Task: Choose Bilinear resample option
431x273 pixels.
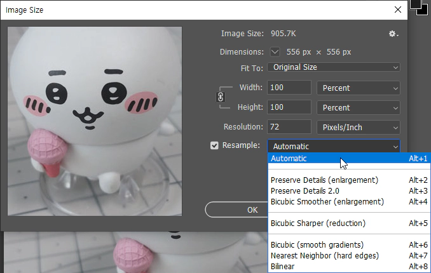Action: [349, 267]
